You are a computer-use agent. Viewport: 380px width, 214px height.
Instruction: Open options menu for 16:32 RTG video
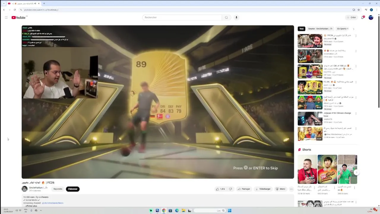click(x=356, y=66)
